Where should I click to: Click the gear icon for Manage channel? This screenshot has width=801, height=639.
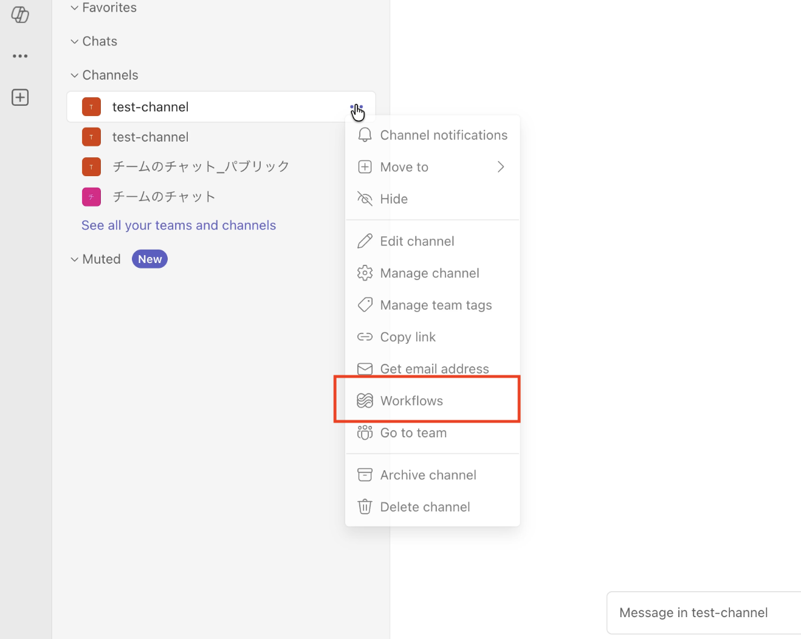365,273
